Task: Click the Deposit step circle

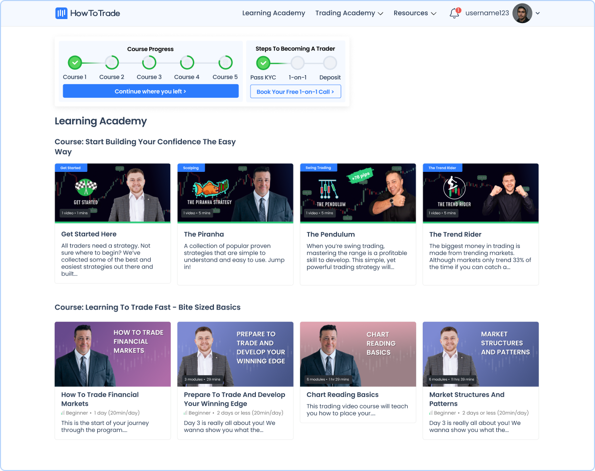Action: click(x=330, y=63)
